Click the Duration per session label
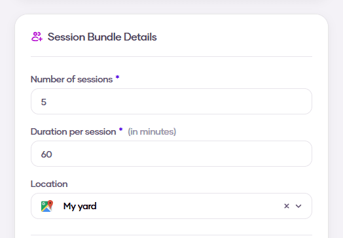 click(x=73, y=132)
